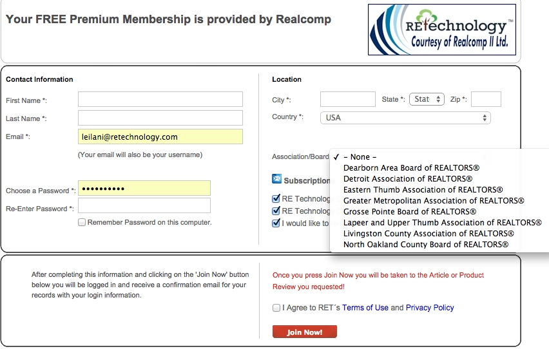Toggle Remember Password on this computer
This screenshot has width=549, height=349.
click(82, 222)
